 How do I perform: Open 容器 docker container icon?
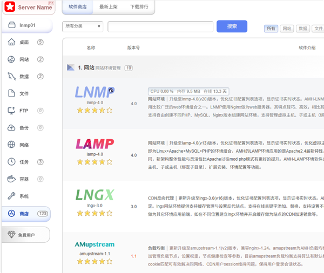[x=11, y=179]
